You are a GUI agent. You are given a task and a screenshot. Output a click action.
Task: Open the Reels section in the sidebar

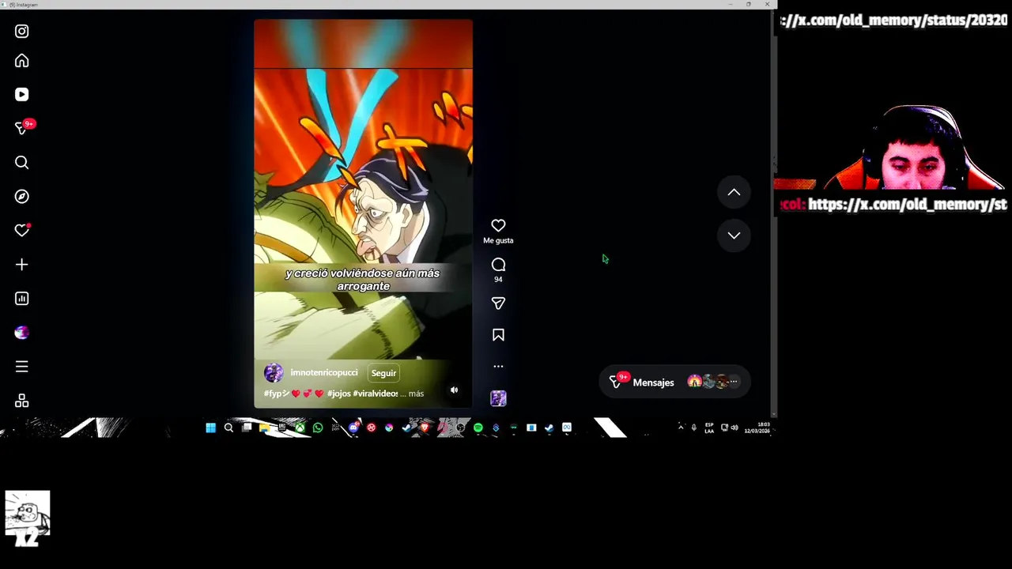click(x=22, y=95)
